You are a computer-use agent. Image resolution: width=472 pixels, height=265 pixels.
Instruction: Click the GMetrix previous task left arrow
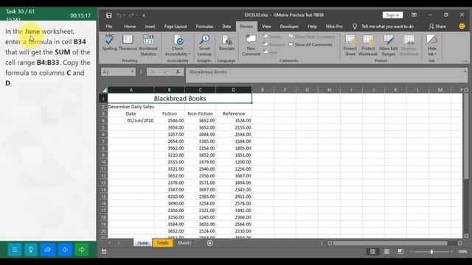[x=65, y=250]
